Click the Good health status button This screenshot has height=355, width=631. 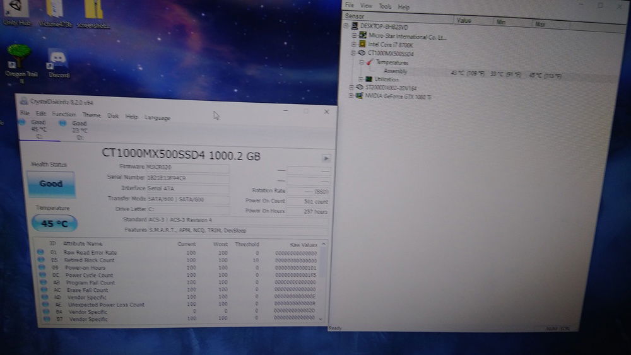pyautogui.click(x=50, y=184)
